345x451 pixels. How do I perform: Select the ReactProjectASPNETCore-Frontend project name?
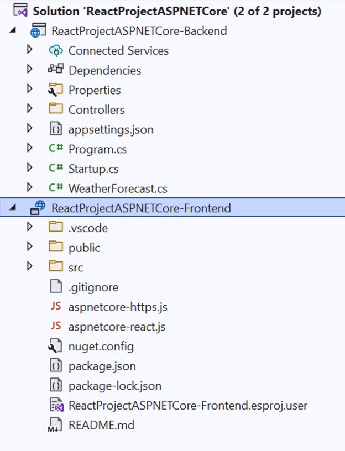click(x=141, y=208)
